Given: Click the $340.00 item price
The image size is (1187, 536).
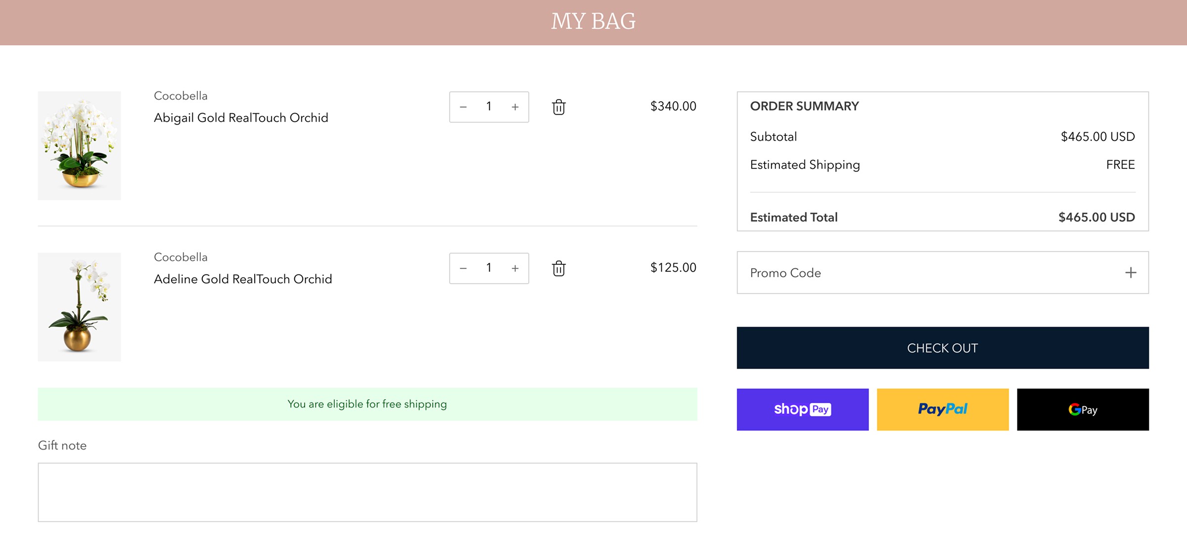Looking at the screenshot, I should click(673, 106).
